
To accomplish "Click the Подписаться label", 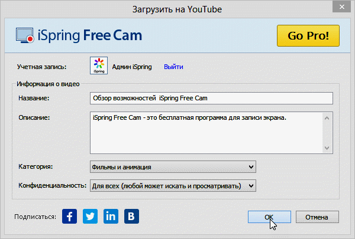I will pyautogui.click(x=35, y=217).
